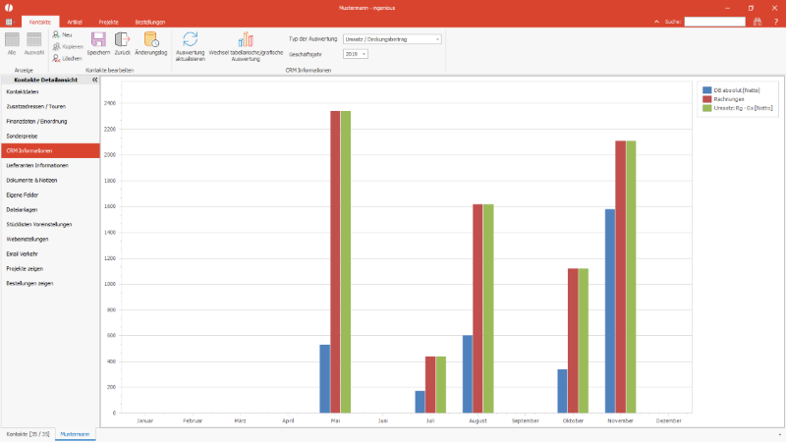Click the Umsatz: Rg - Gs legend swatch
Screen dimensions: 786x442
point(706,108)
